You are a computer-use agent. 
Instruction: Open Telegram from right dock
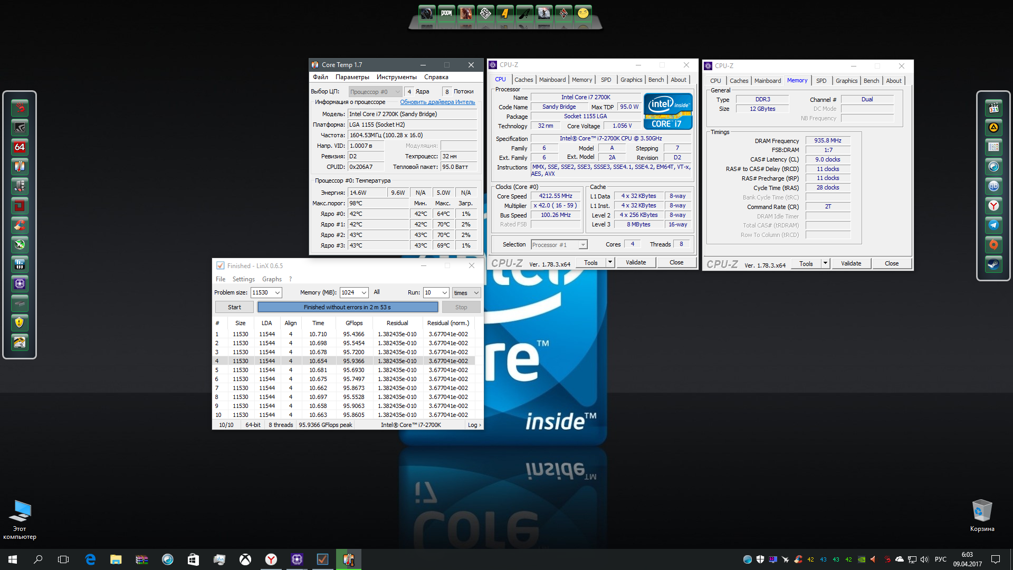tap(993, 225)
